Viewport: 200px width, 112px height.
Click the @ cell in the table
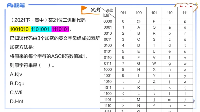pyautogui.click(x=139, y=21)
